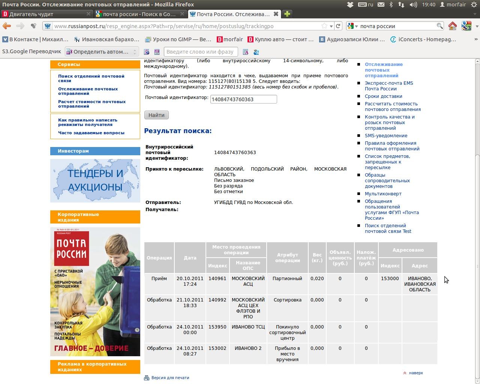Close the active 'Почта России. Отслежива...' tab

point(276,14)
